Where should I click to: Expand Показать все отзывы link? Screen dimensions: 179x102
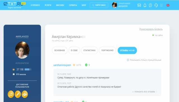click(145, 92)
